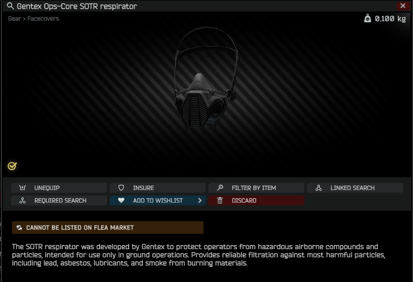Expand the Add to Wishlist chevron arrow
The image size is (413, 282).
pos(200,200)
